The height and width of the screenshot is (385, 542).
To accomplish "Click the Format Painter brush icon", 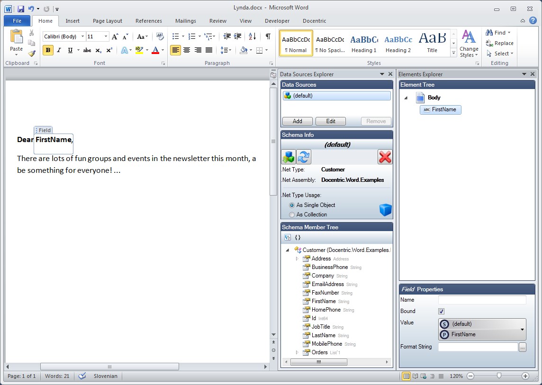I will coord(31,54).
